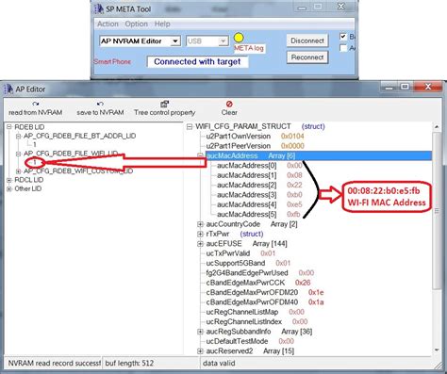
Task: Click the AP Editor window title icon
Action: pyautogui.click(x=8, y=89)
